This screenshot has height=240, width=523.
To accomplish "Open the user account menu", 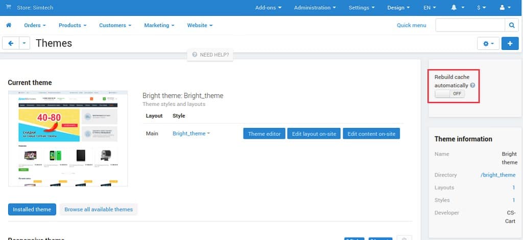I will coord(505,7).
